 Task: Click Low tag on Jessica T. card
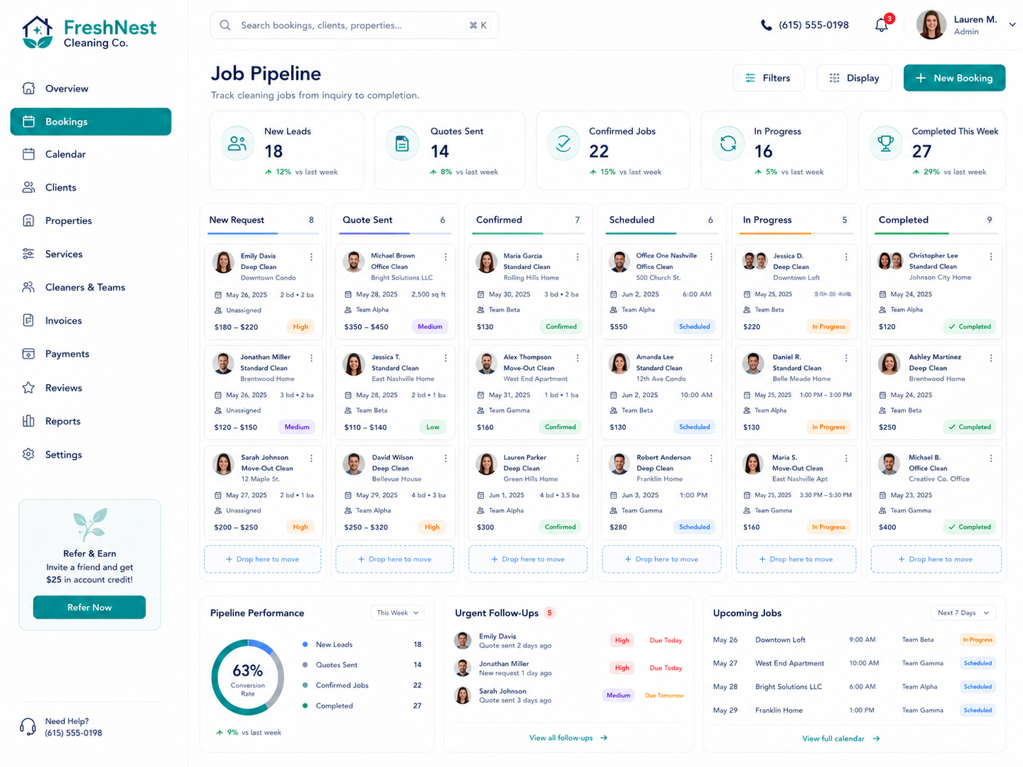[x=433, y=427]
